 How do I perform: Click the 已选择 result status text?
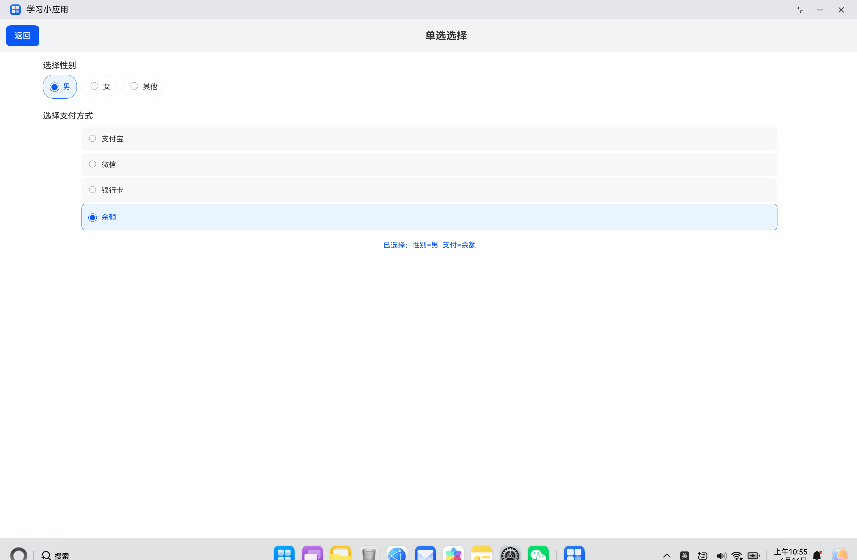pos(429,245)
